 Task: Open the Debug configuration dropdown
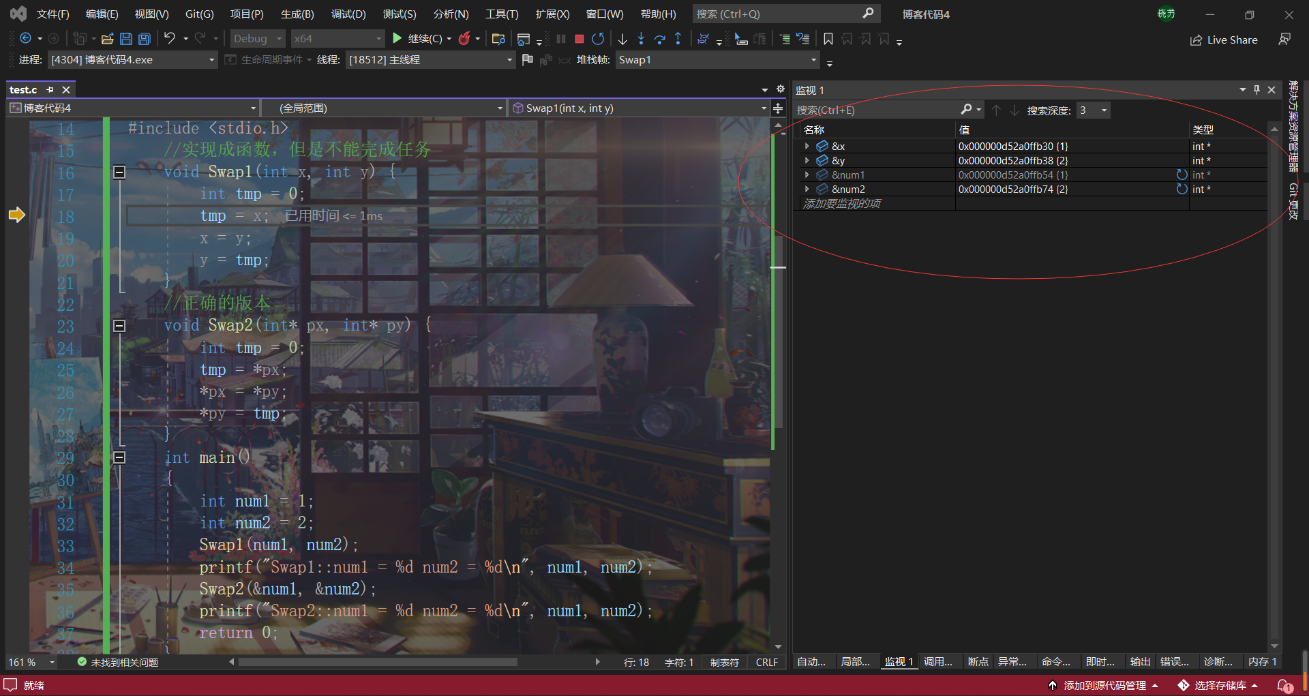coord(258,39)
